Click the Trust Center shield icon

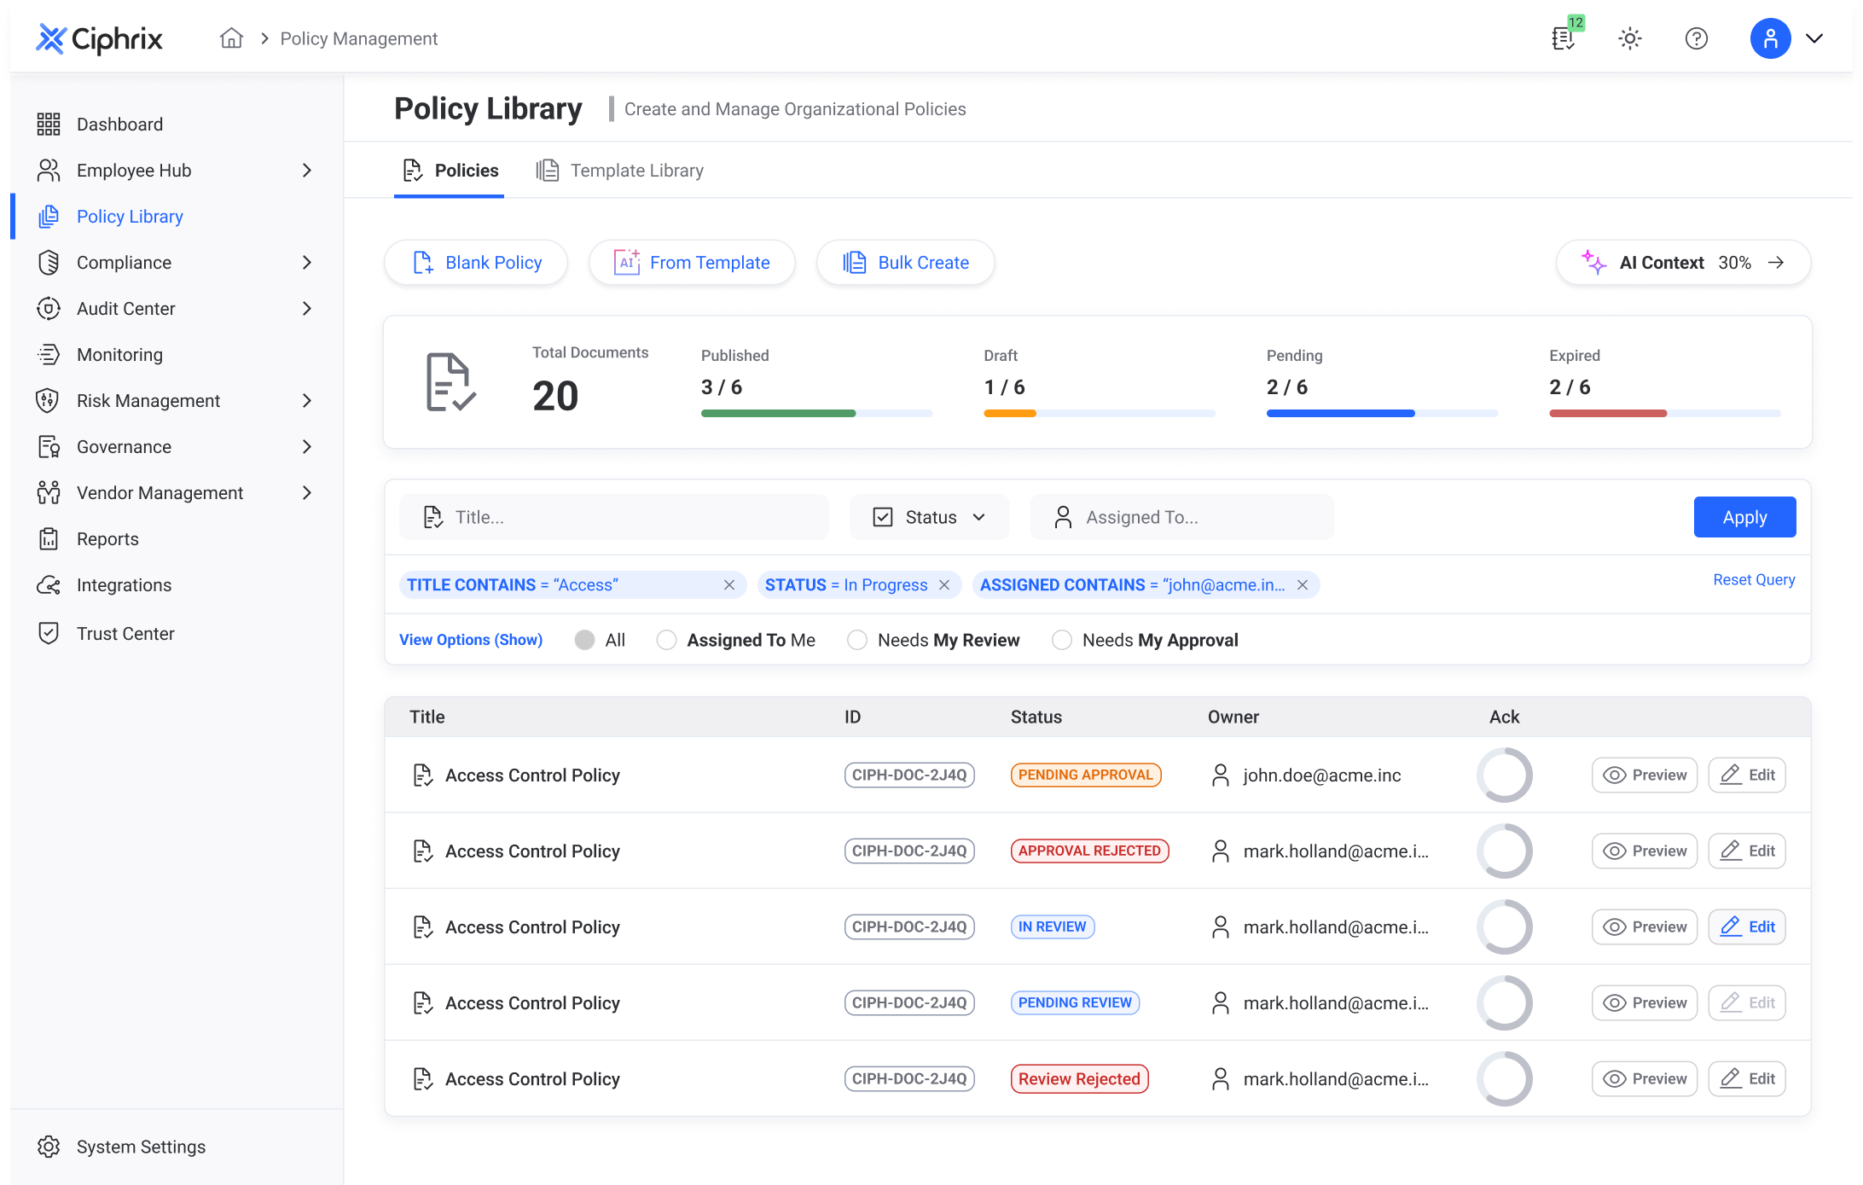[x=49, y=633]
